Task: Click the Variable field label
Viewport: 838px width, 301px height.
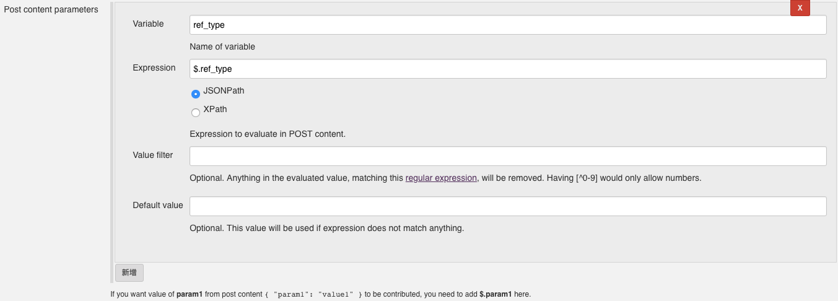Action: [x=149, y=24]
